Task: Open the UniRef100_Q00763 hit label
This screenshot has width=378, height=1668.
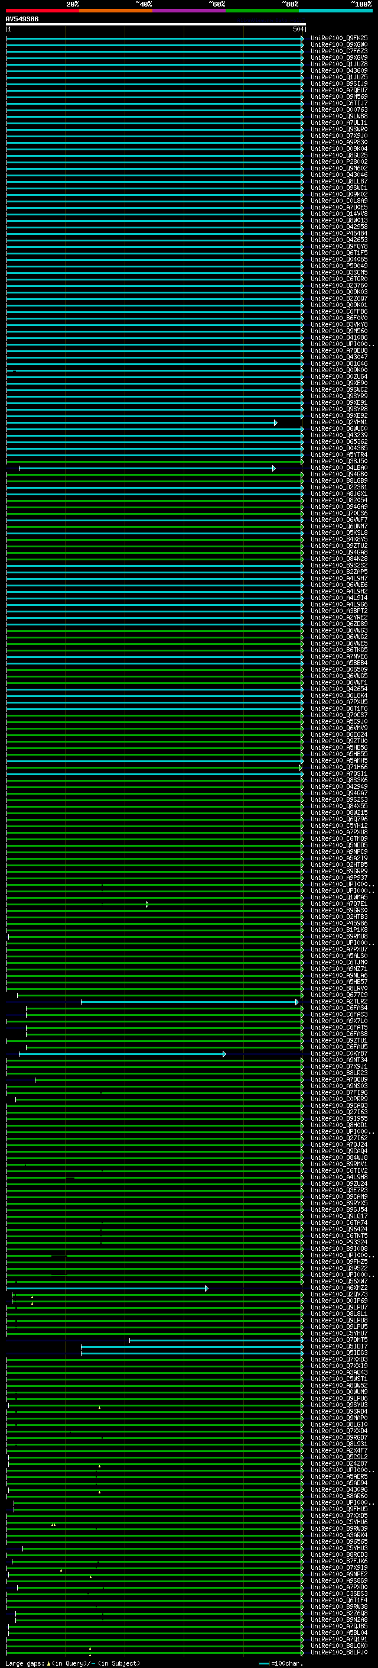Action: point(339,110)
